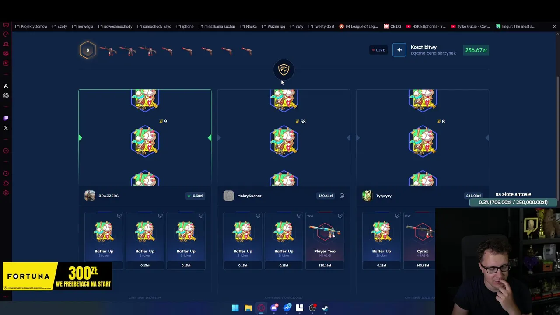Open nowesamochody bookmarks folder

pos(115,26)
